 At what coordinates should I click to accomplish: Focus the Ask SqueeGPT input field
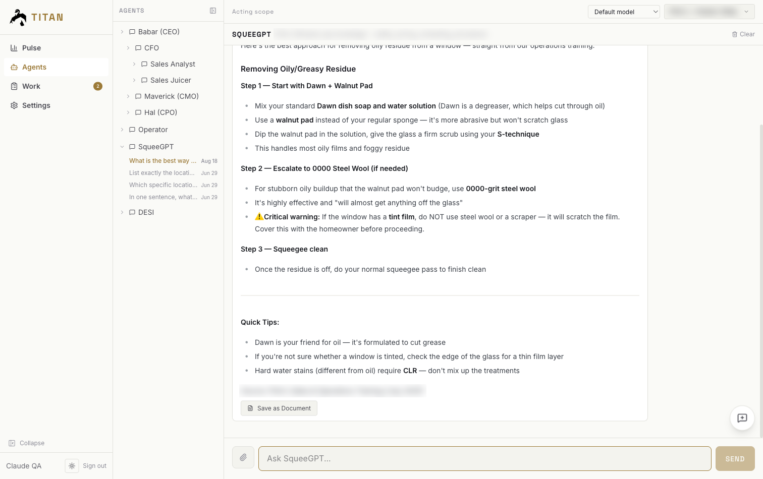click(x=485, y=458)
